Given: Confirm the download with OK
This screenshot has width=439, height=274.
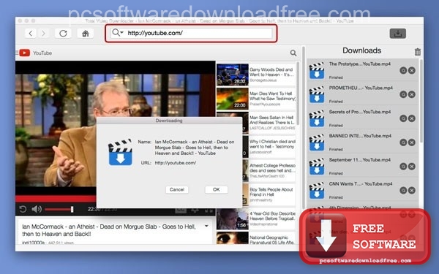Looking at the screenshot, I should (216, 189).
